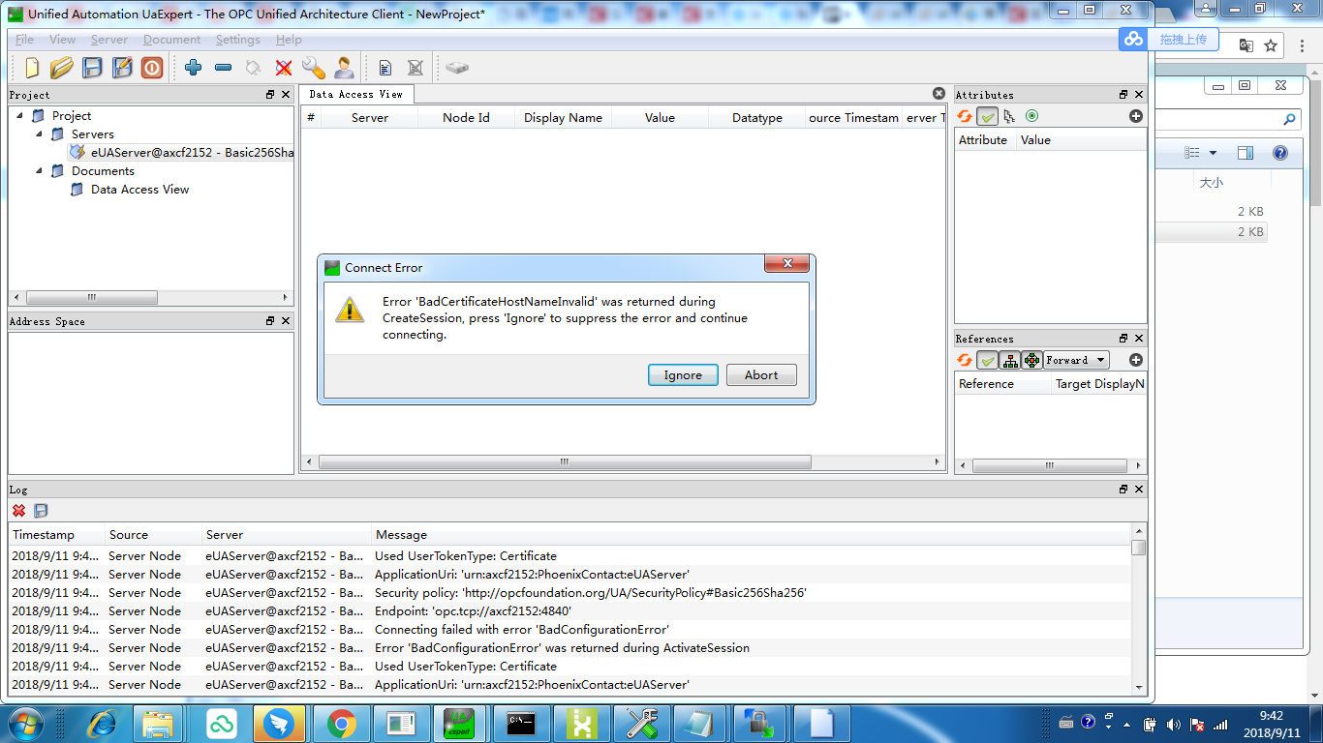The image size is (1323, 743).
Task: Click the add document page icon
Action: tap(385, 68)
